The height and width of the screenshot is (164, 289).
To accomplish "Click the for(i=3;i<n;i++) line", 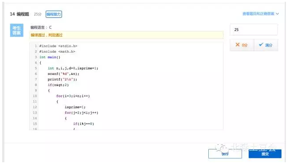I will [73, 96].
